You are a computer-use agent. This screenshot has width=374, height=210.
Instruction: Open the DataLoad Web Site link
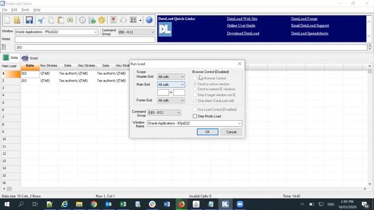pyautogui.click(x=242, y=19)
